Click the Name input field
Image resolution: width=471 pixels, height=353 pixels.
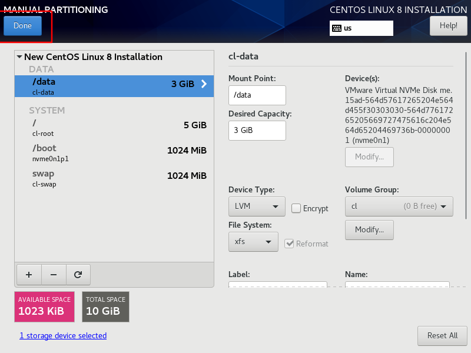coord(397,284)
